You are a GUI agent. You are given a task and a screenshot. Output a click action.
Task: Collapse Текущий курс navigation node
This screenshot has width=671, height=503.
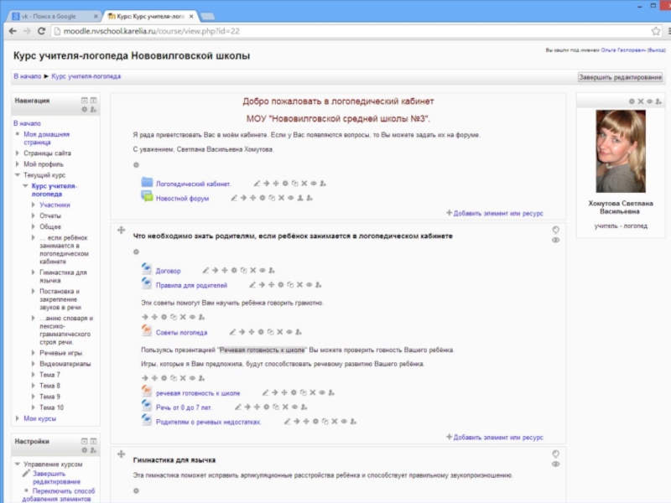click(17, 175)
